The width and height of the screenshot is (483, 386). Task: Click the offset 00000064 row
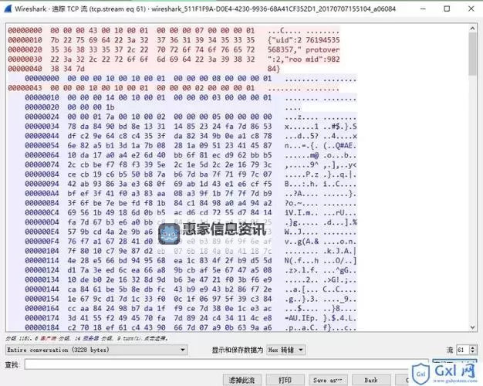(191, 155)
